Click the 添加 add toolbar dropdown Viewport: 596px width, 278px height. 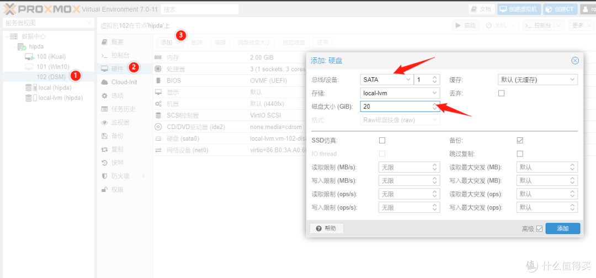coord(171,42)
